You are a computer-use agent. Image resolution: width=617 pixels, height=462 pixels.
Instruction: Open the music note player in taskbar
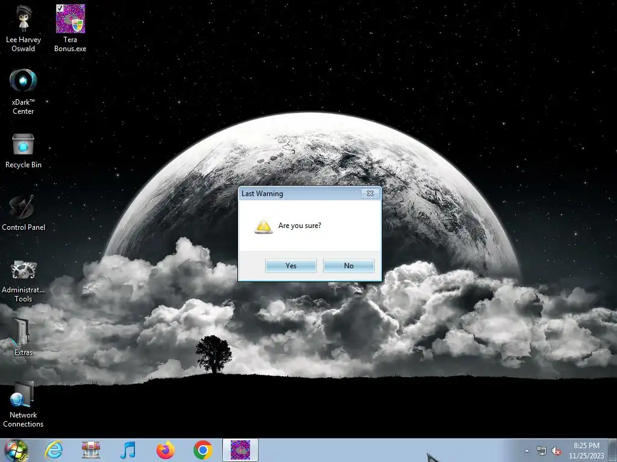pyautogui.click(x=128, y=450)
